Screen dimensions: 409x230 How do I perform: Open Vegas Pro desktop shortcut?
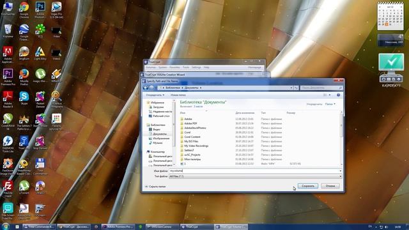(56, 9)
